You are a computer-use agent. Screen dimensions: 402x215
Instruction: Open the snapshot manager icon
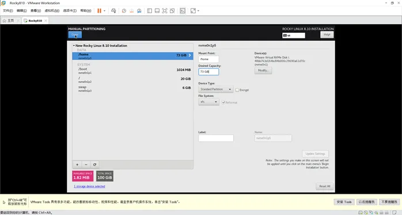[x=139, y=11]
